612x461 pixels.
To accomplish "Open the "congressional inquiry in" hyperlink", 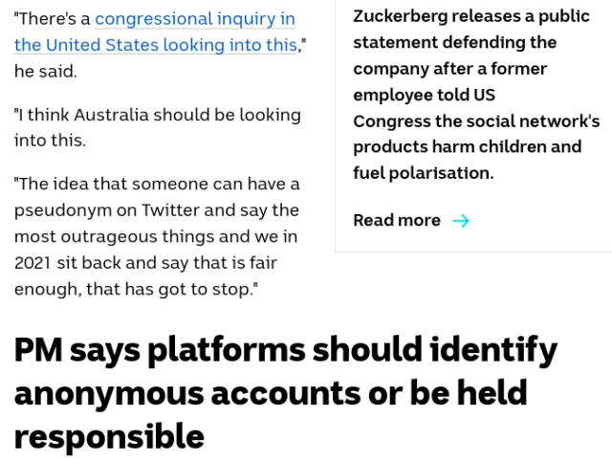I will coord(195,19).
